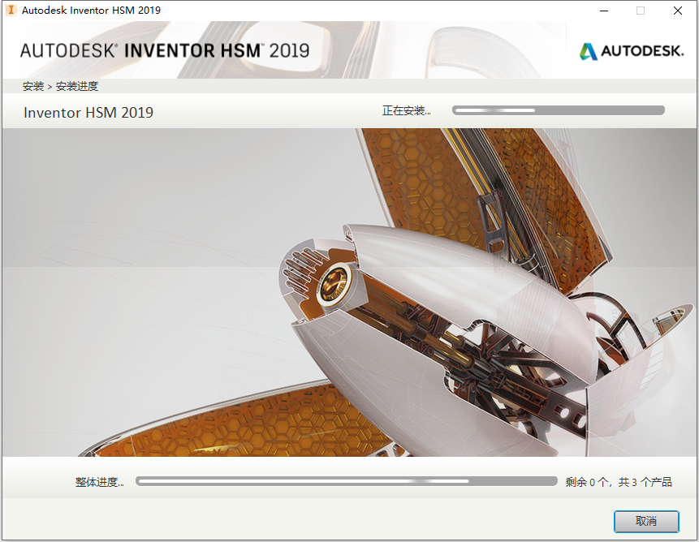Click the 整体进度 overall progress bar
Screen dimensions: 699x542
(x=347, y=481)
